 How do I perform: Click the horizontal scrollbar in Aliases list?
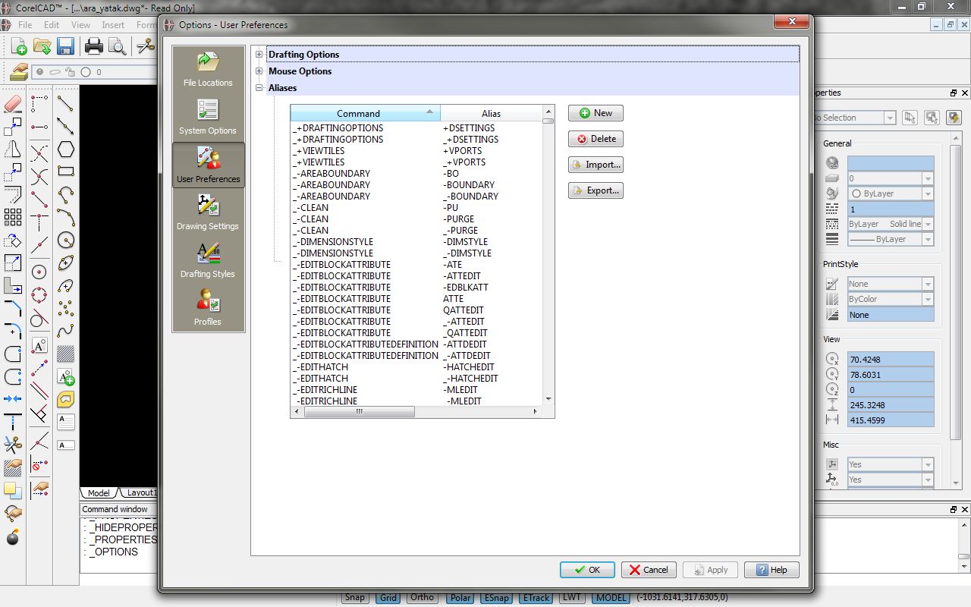click(x=360, y=411)
